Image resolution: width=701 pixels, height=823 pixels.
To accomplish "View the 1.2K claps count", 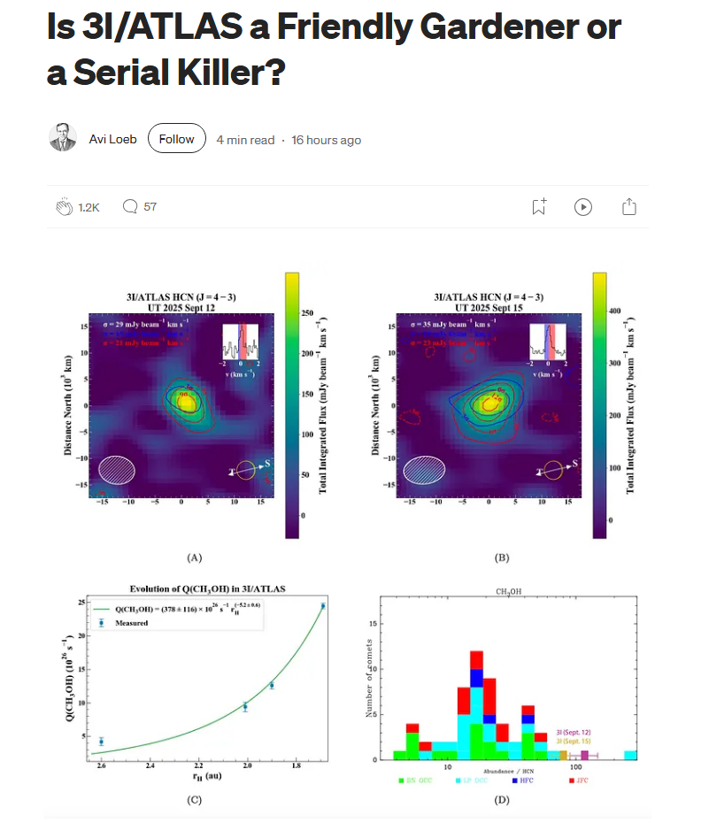I will [x=89, y=207].
